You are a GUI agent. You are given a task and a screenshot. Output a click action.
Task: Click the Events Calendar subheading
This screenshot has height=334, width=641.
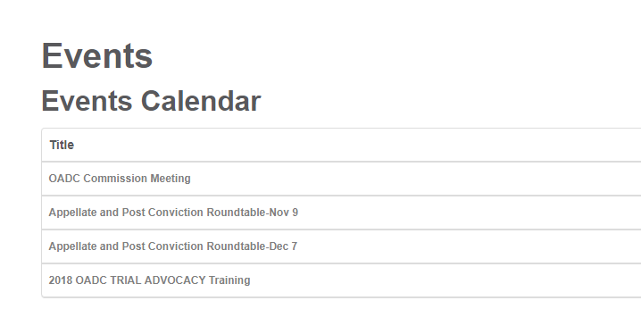[151, 101]
